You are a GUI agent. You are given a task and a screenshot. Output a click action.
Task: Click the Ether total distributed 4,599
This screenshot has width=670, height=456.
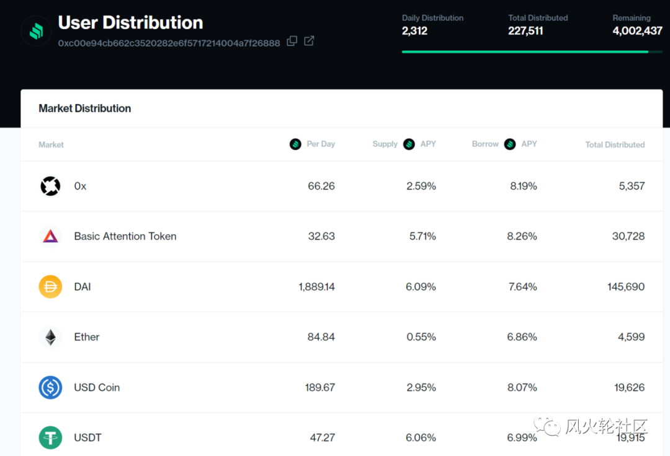click(631, 337)
